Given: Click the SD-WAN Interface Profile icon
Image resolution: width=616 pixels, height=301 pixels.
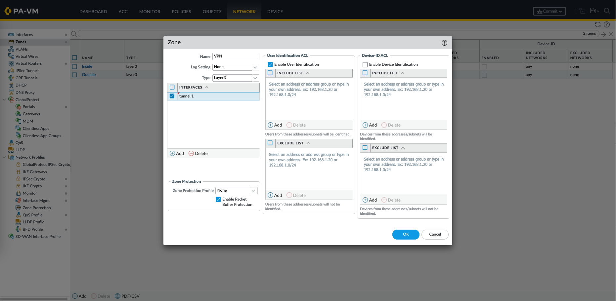Looking at the screenshot, I should coord(11,237).
